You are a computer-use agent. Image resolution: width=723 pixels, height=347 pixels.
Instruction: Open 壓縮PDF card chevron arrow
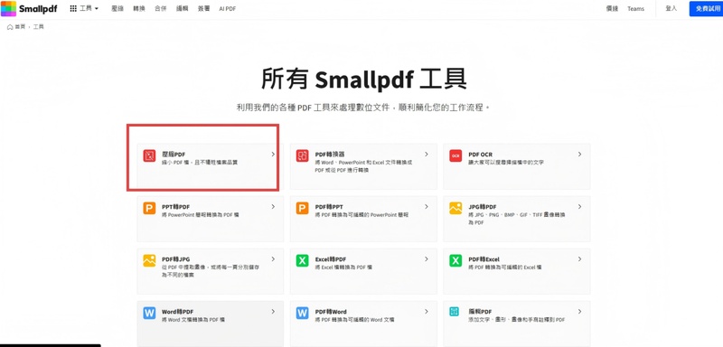click(x=273, y=155)
